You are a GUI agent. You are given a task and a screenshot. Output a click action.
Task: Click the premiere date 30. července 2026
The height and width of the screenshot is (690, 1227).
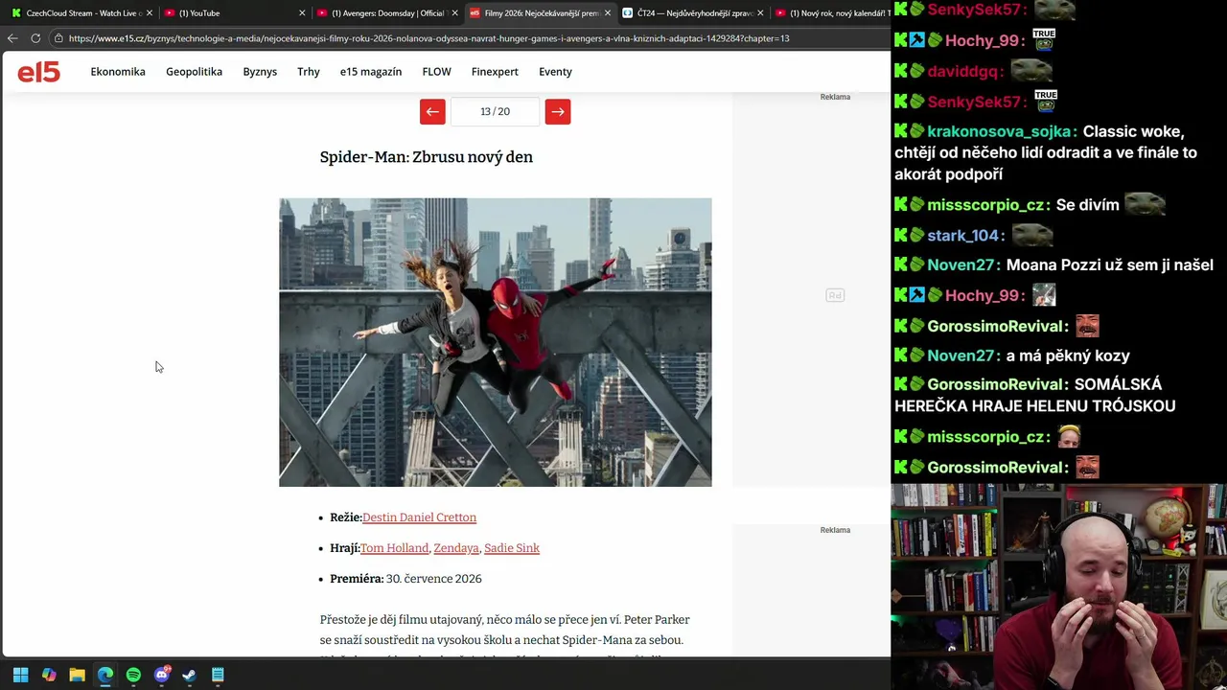[433, 579]
